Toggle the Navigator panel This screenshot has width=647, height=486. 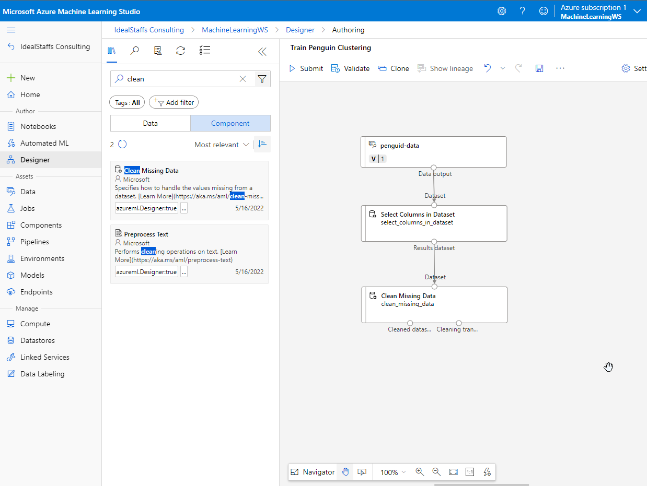point(313,472)
